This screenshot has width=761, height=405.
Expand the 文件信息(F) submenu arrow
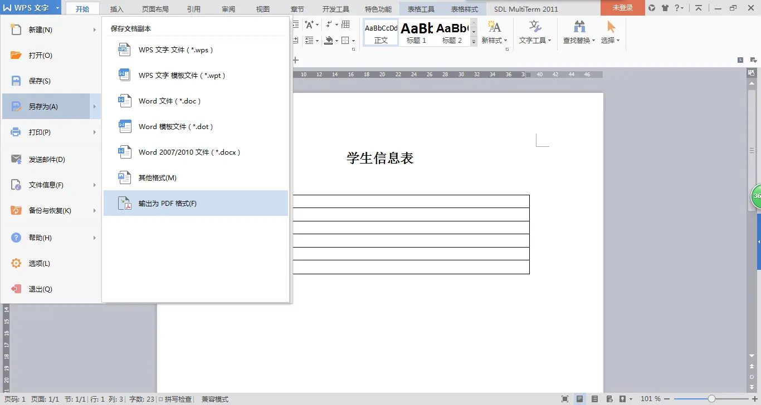pyautogui.click(x=95, y=185)
